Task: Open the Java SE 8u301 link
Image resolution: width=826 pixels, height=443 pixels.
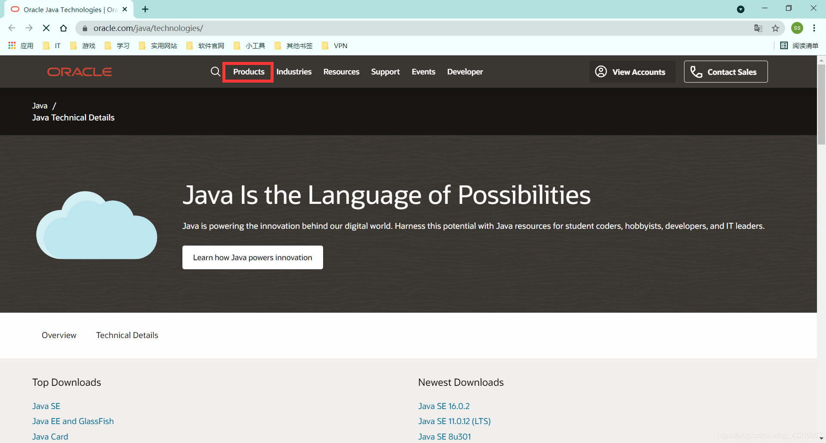Action: (x=444, y=437)
